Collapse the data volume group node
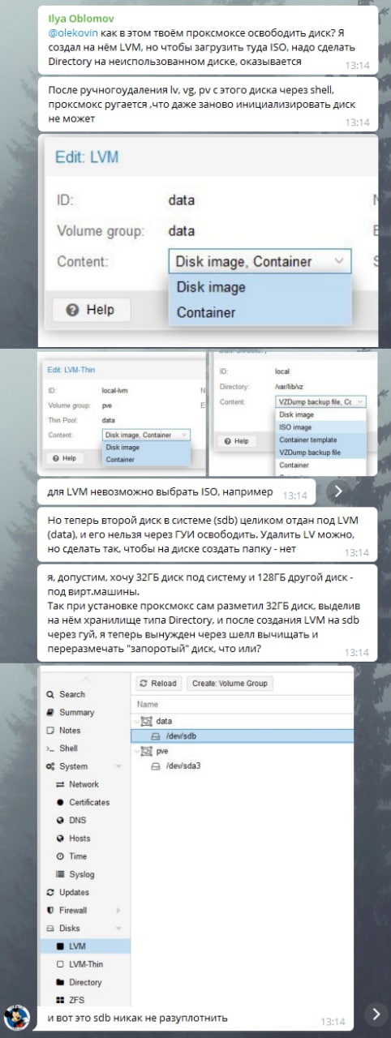 coord(136,721)
